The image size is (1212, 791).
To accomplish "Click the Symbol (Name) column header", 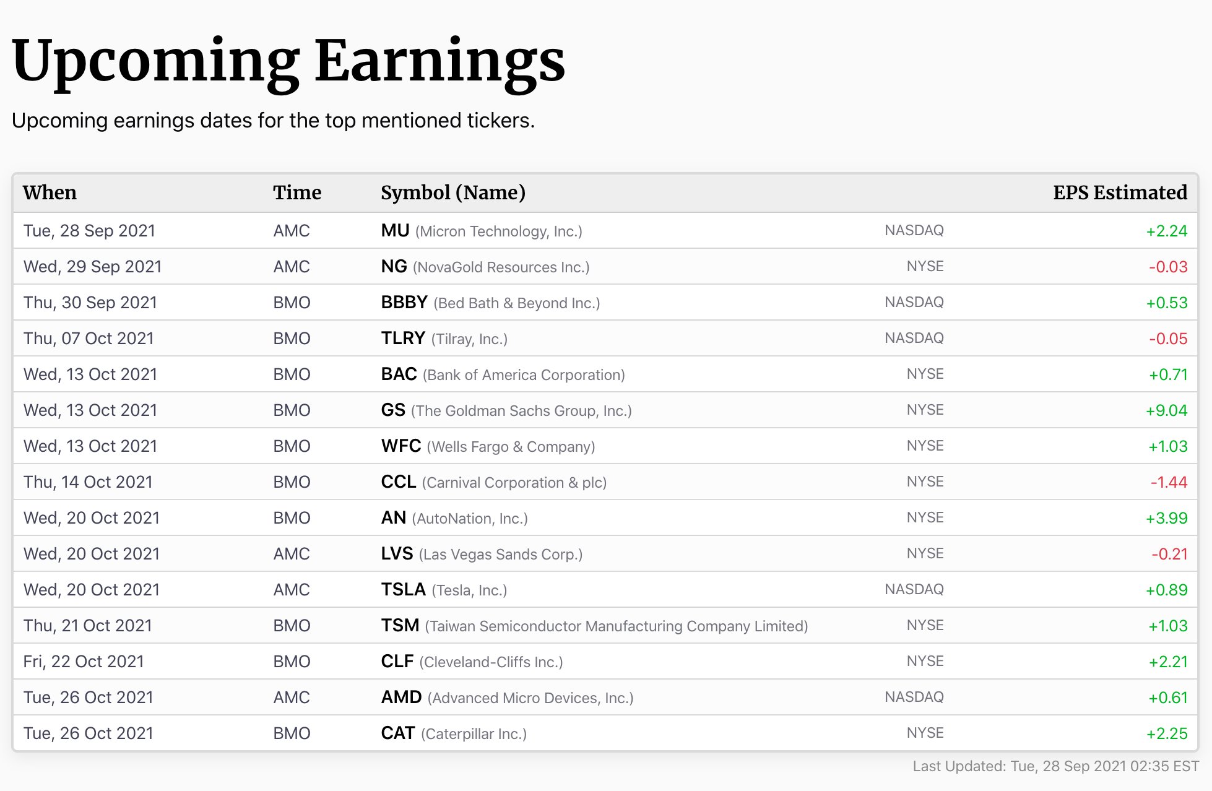I will (x=452, y=192).
